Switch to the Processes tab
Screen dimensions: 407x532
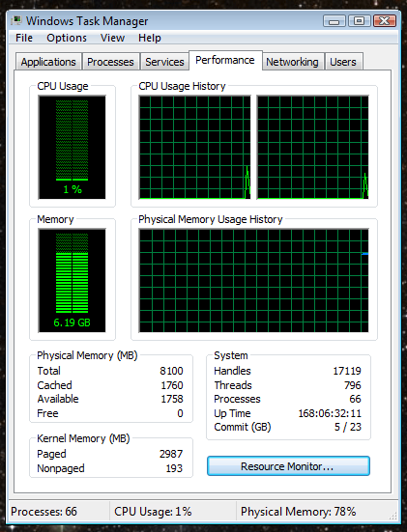click(x=111, y=62)
